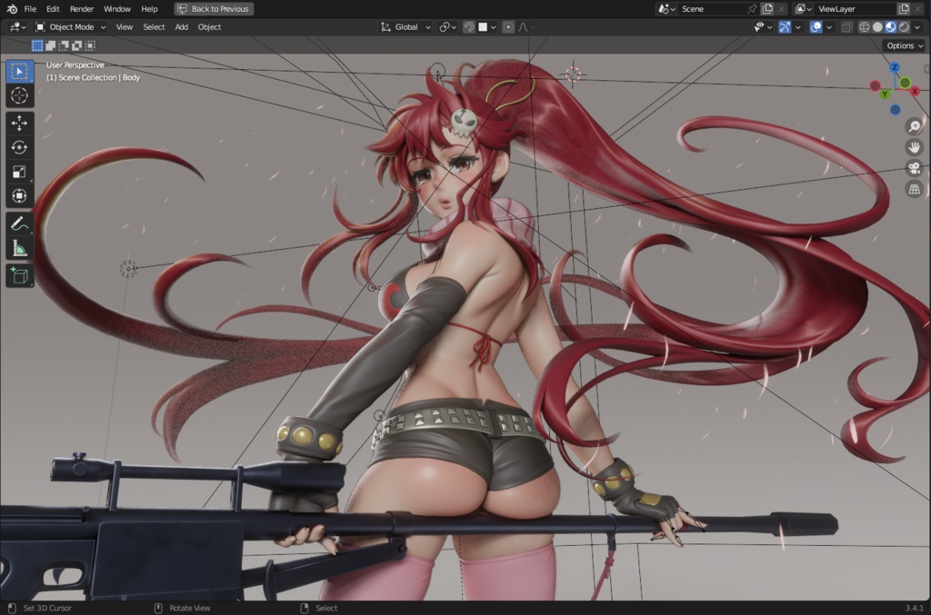Viewport: 931px width, 615px height.
Task: Open the Global transform orientation dropdown
Action: tap(405, 26)
